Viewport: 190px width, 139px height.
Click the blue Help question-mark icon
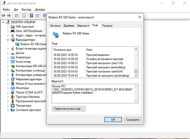31,15
